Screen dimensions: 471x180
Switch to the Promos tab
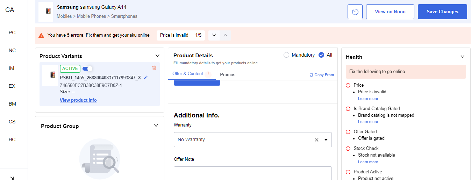coord(228,74)
